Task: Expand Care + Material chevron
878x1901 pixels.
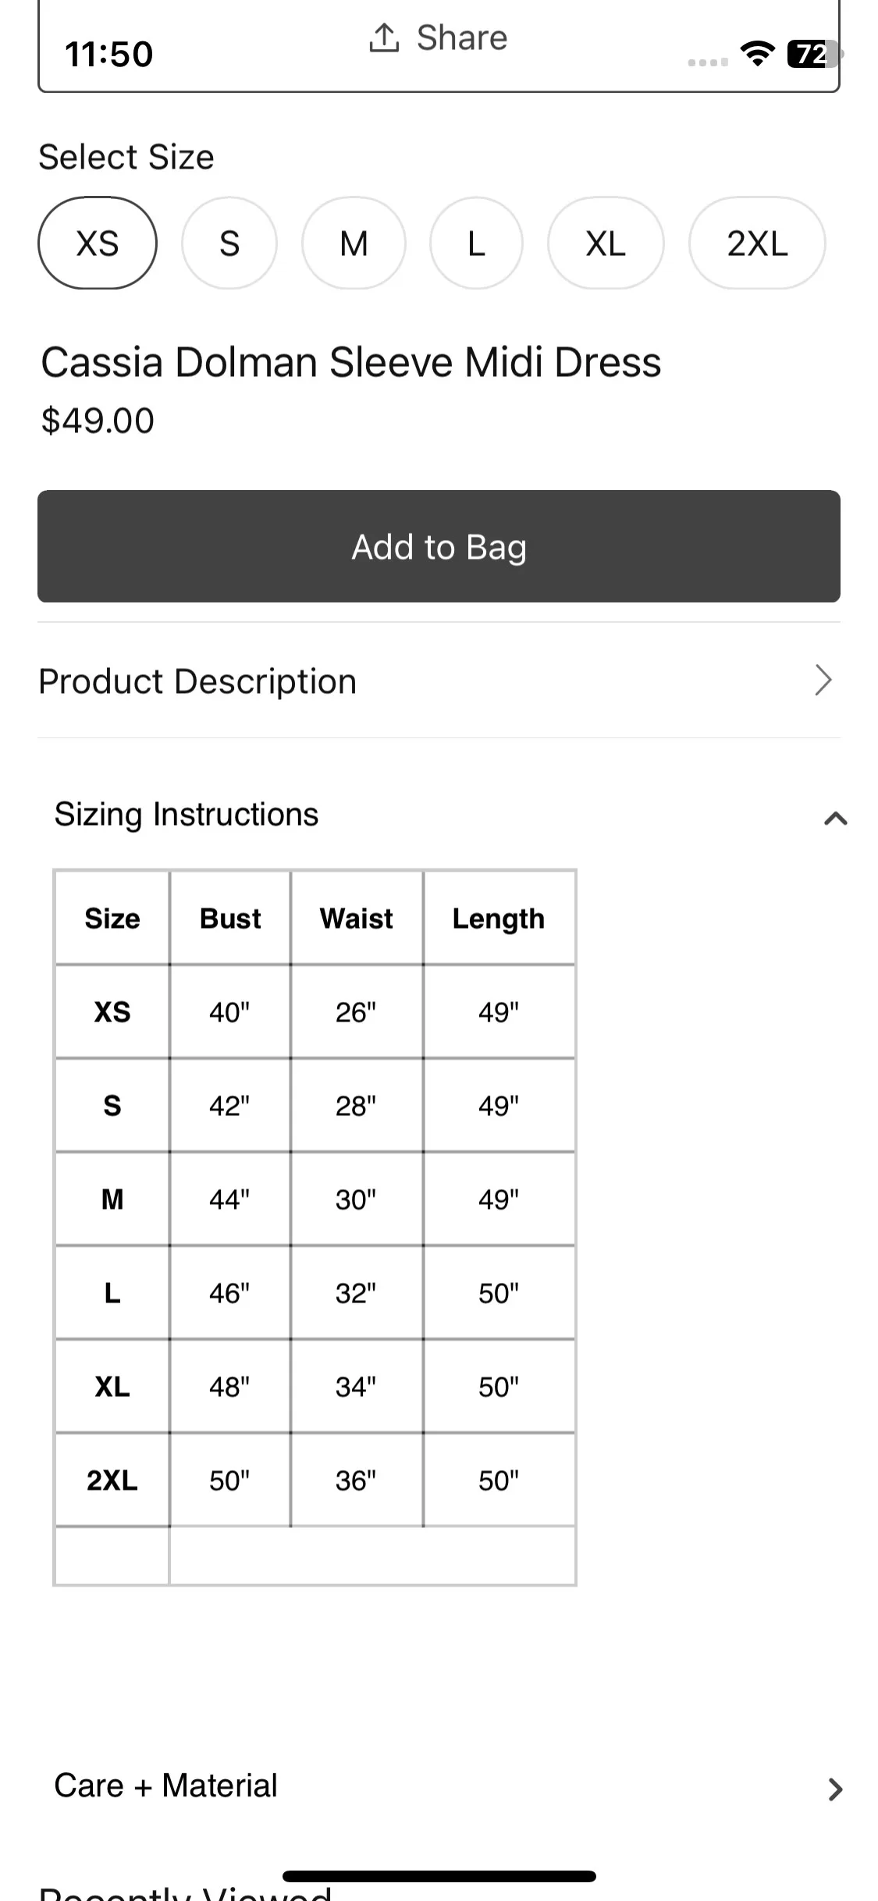Action: [835, 1789]
